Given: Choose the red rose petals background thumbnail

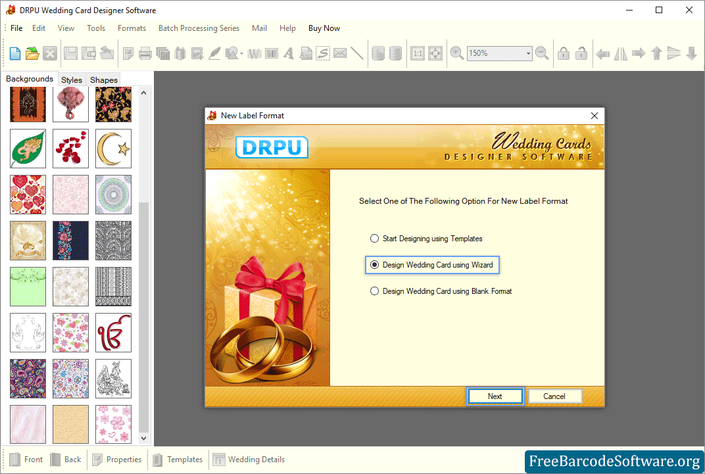Looking at the screenshot, I should [x=70, y=149].
